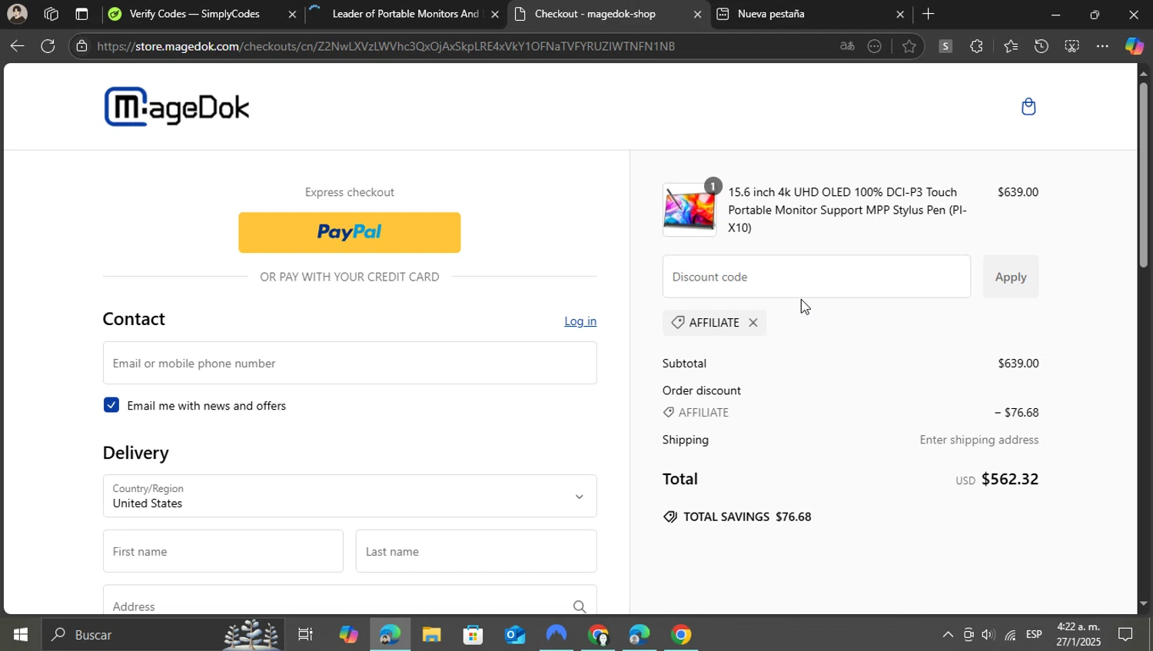Switch to Leader of Portable Monitors tab
The height and width of the screenshot is (651, 1153).
404,14
